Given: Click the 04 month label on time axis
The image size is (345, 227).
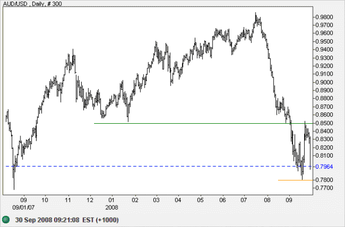Looking at the screenshot, I should pyautogui.click(x=178, y=200).
